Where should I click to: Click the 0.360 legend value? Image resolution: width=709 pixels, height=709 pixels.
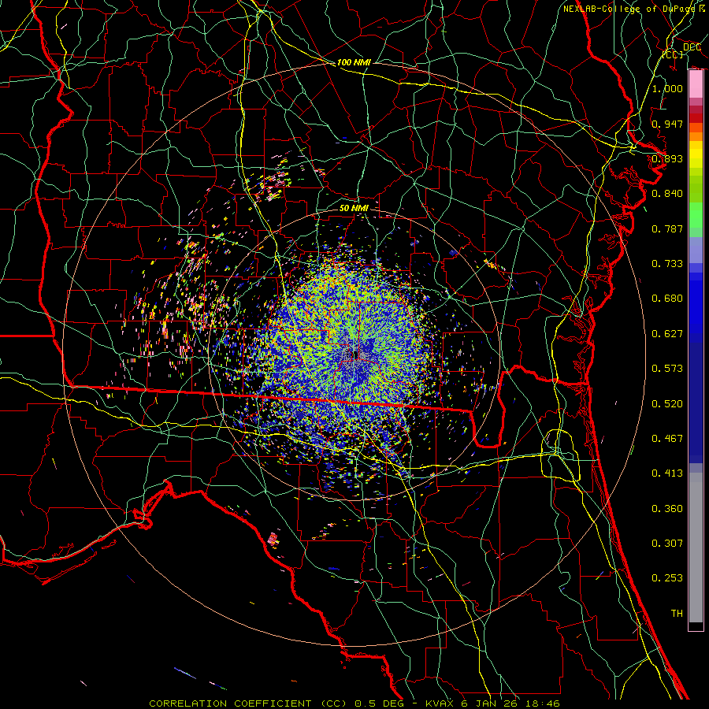[667, 509]
